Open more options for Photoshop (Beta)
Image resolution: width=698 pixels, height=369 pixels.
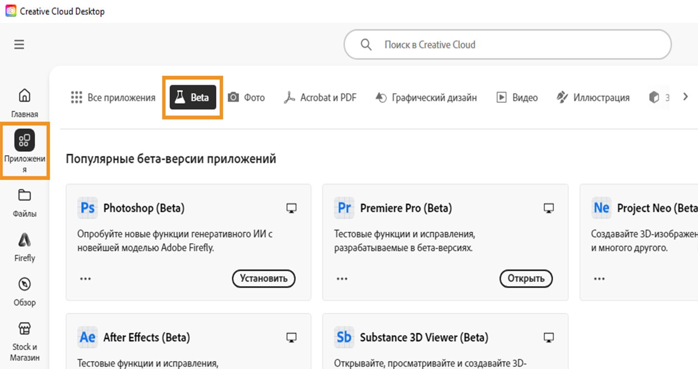click(x=86, y=279)
